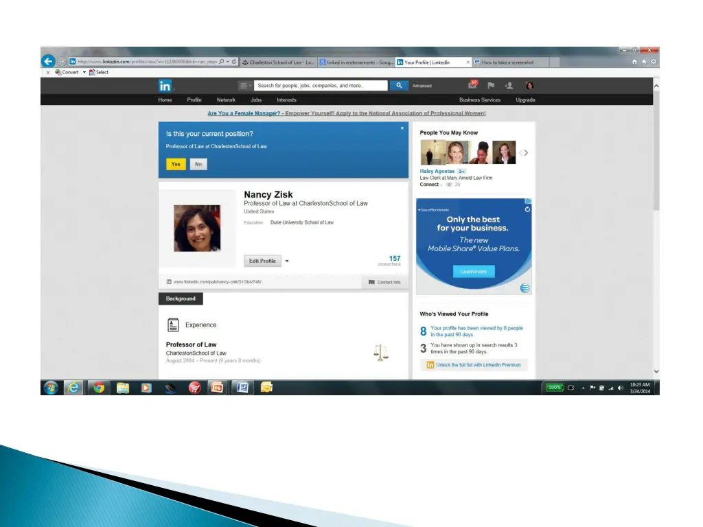Open the LinkedIn messages inbox icon
Image resolution: width=703 pixels, height=527 pixels.
pos(472,85)
